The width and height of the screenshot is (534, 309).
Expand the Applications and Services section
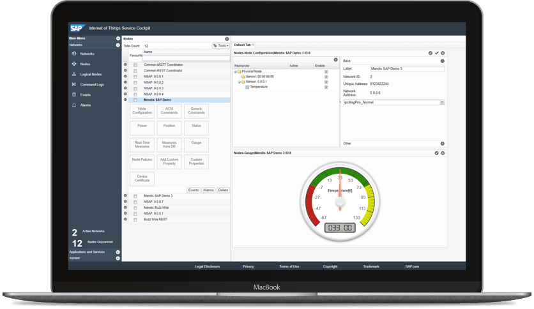[118, 252]
